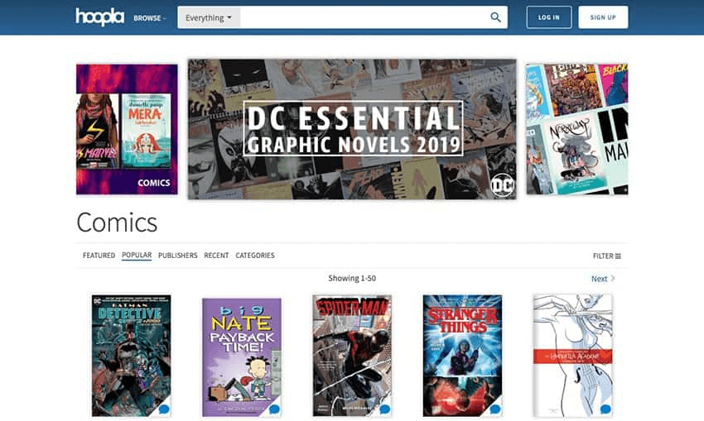
Task: Open Batman Detective Comics cover
Action: 131,356
